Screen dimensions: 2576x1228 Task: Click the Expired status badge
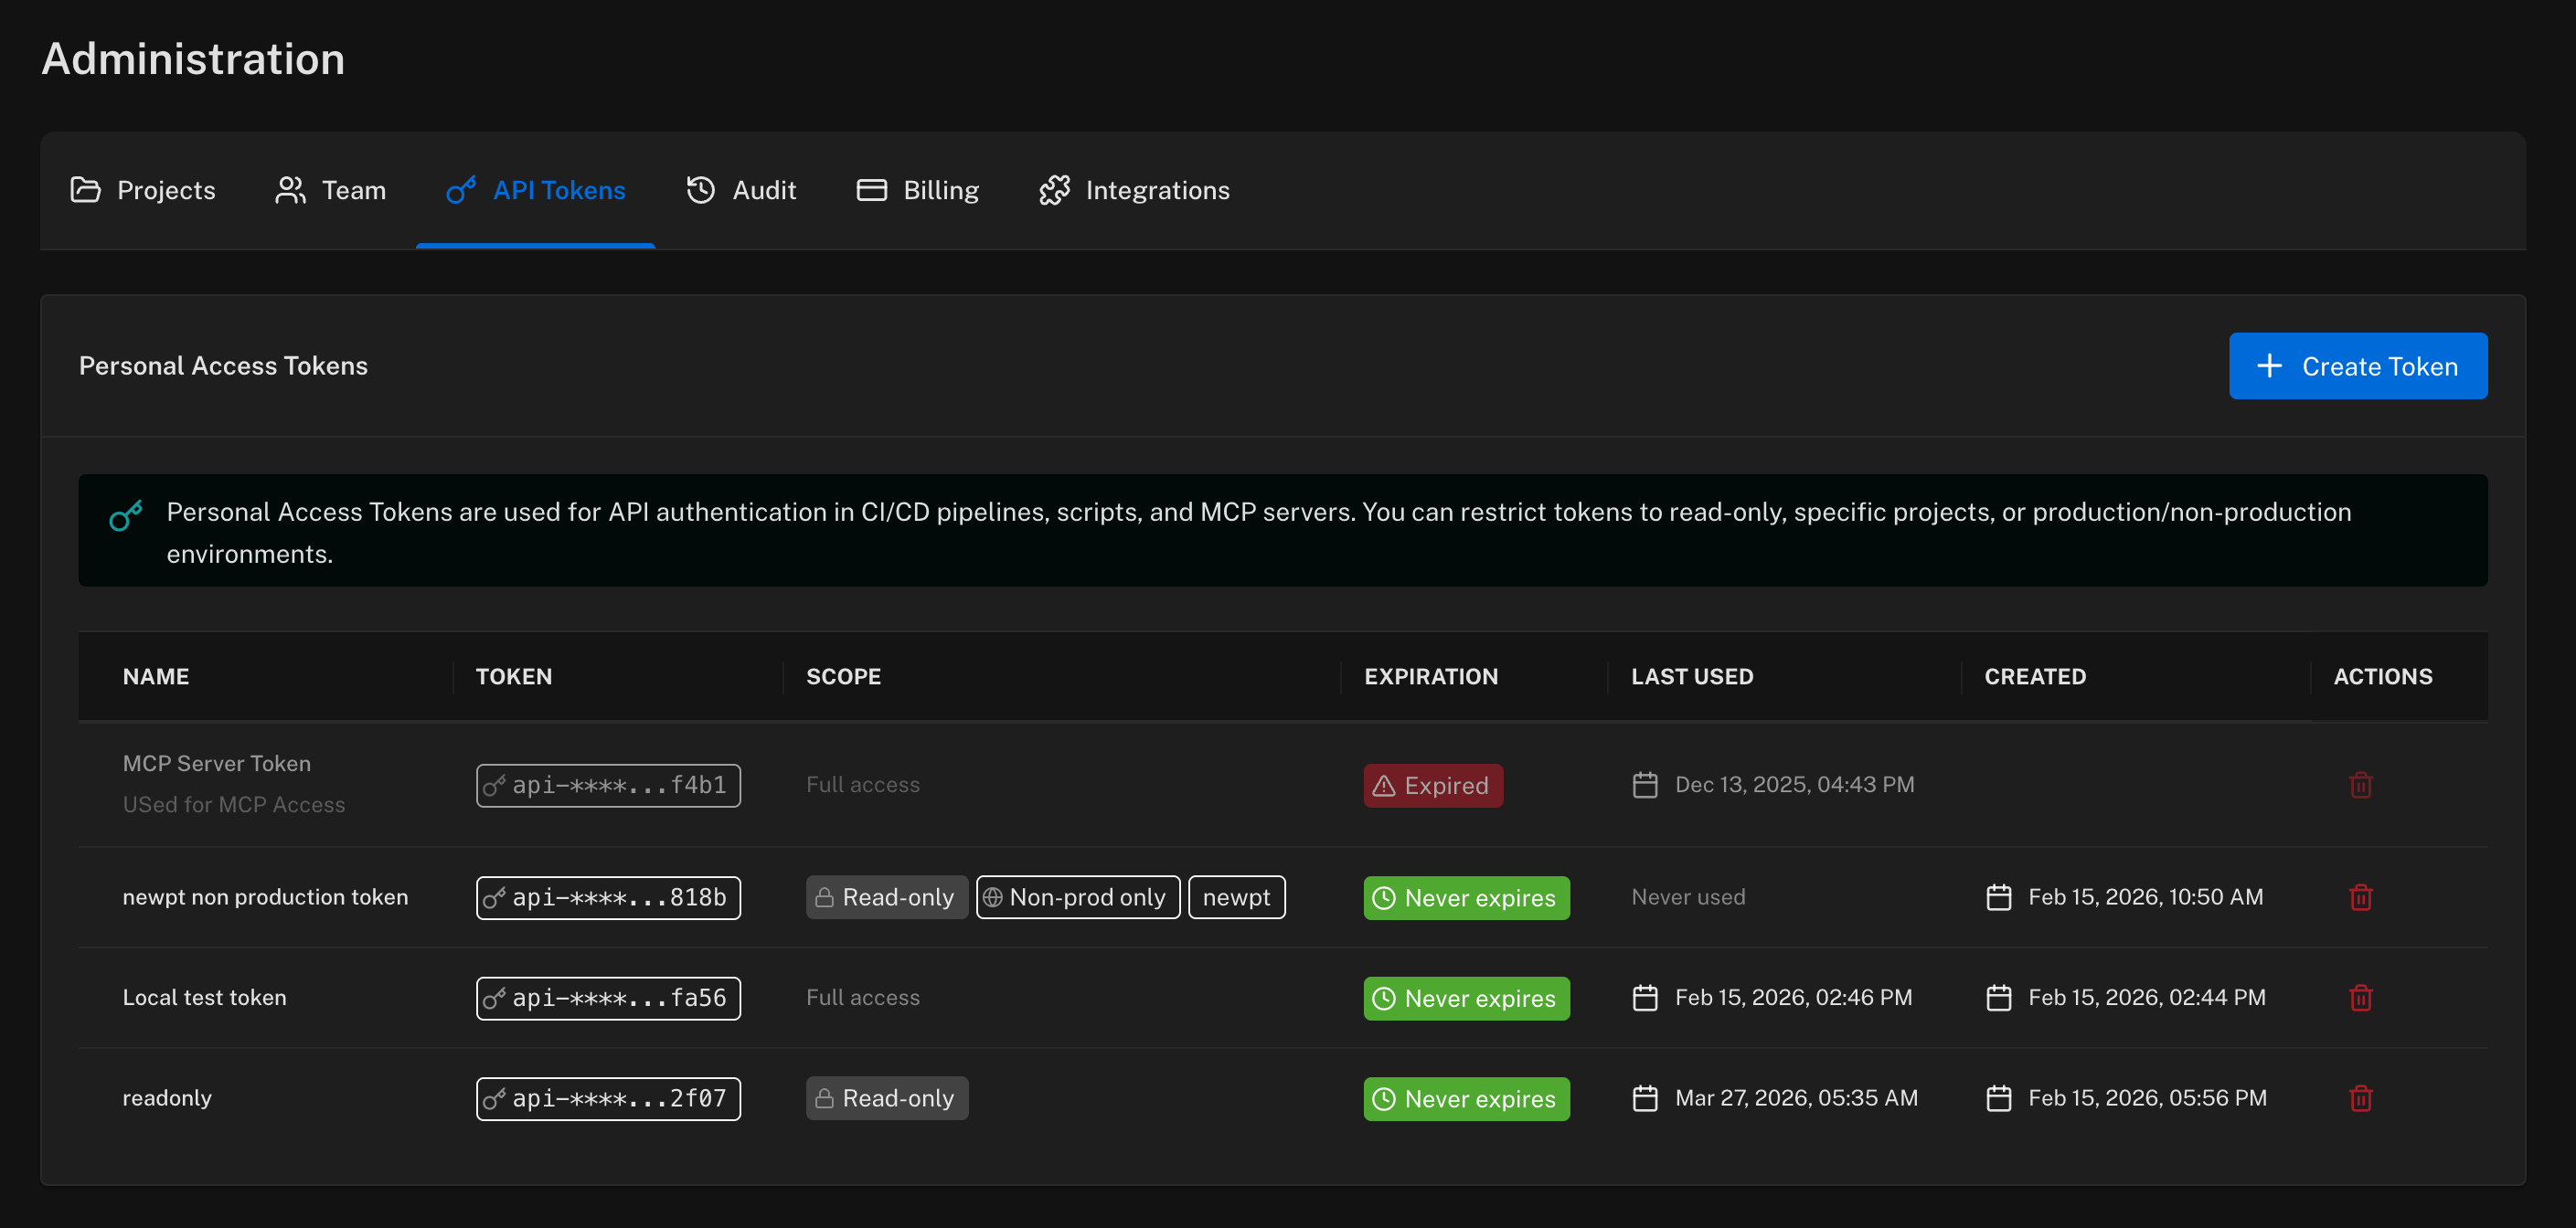[1432, 786]
